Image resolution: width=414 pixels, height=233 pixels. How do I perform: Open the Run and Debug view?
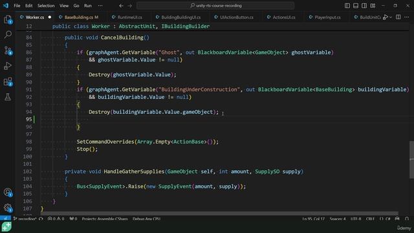pyautogui.click(x=8, y=66)
